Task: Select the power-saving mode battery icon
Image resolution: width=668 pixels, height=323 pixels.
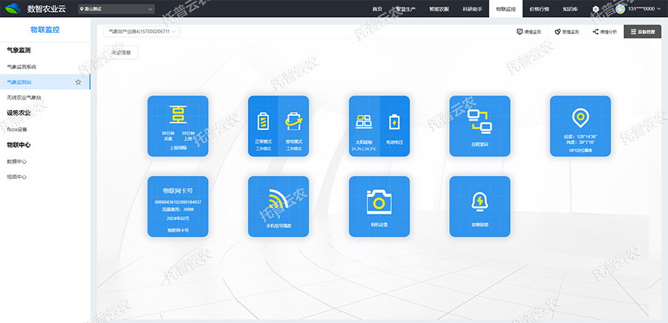Action: click(x=293, y=120)
